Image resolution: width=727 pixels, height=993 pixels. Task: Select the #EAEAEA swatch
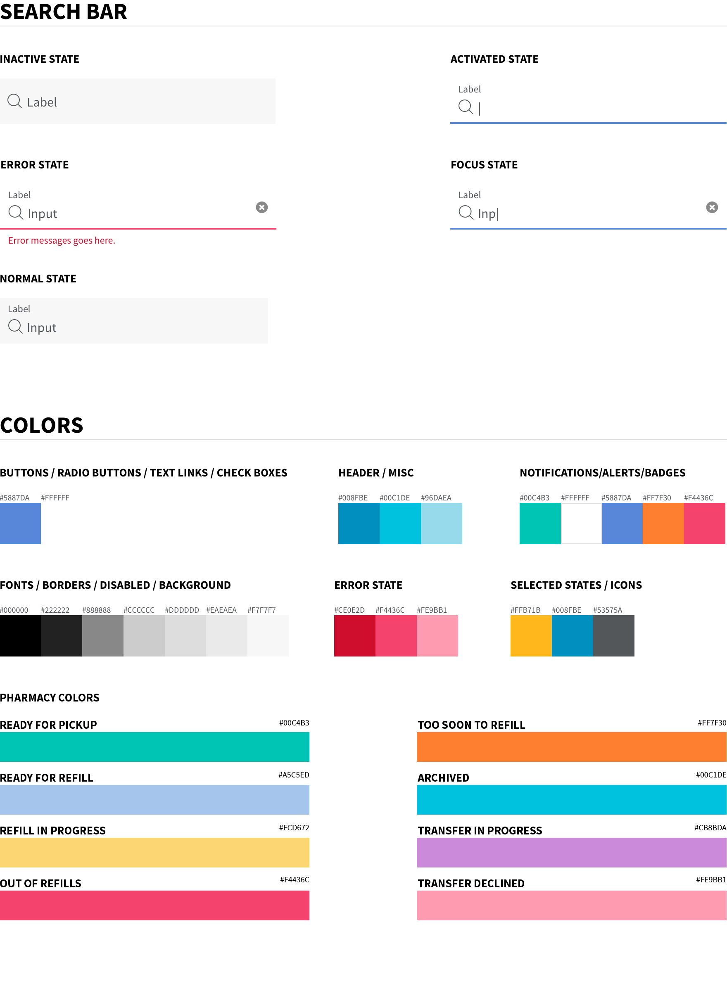[227, 636]
